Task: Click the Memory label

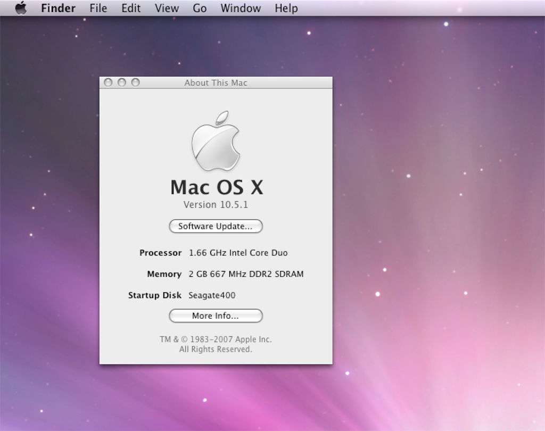Action: pos(164,274)
